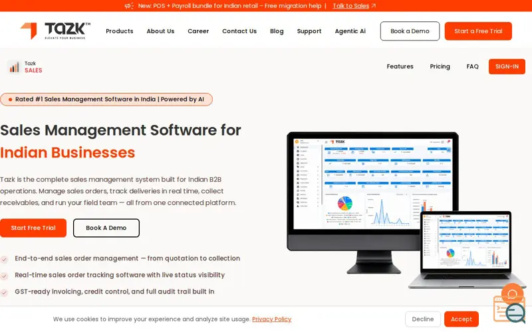Viewport: 532px width, 332px height.
Task: Click the Tazk SALES product label
Action: click(33, 67)
